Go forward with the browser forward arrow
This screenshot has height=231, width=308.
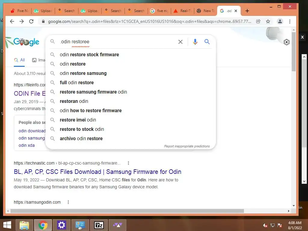click(22, 21)
